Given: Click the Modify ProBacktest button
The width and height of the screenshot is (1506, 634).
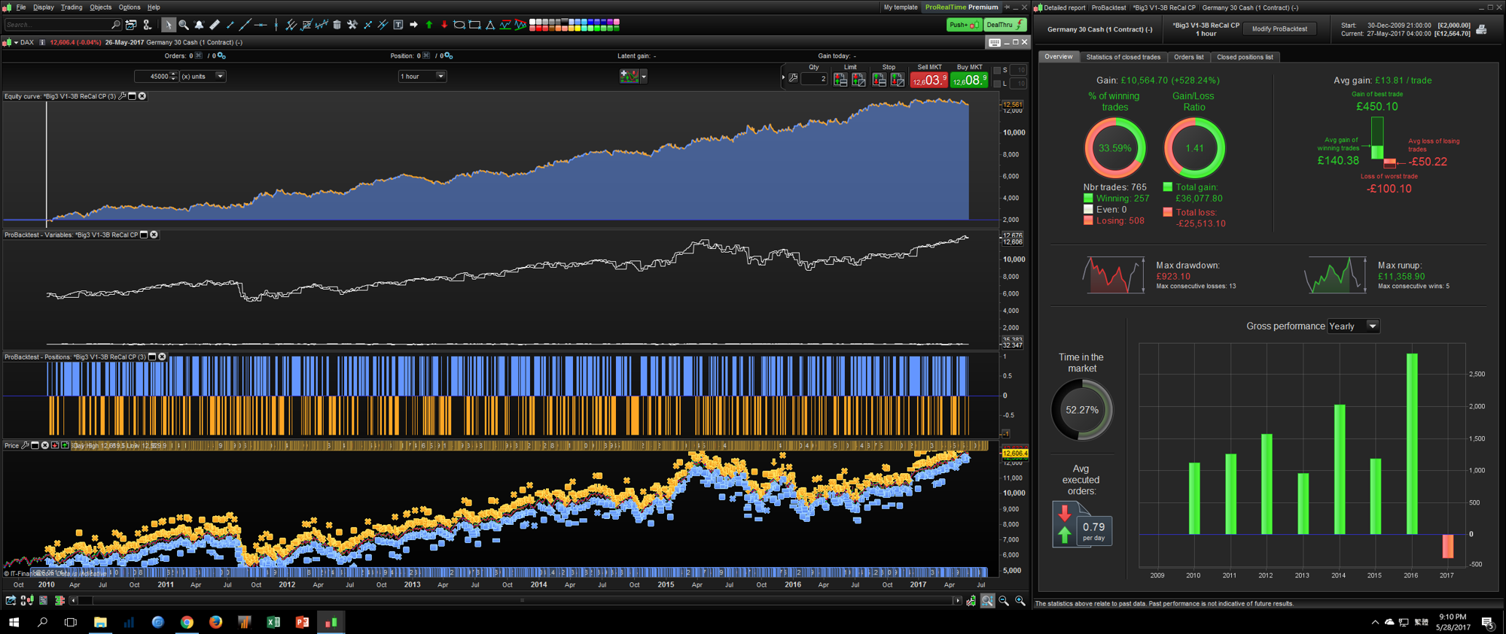Looking at the screenshot, I should (x=1279, y=29).
